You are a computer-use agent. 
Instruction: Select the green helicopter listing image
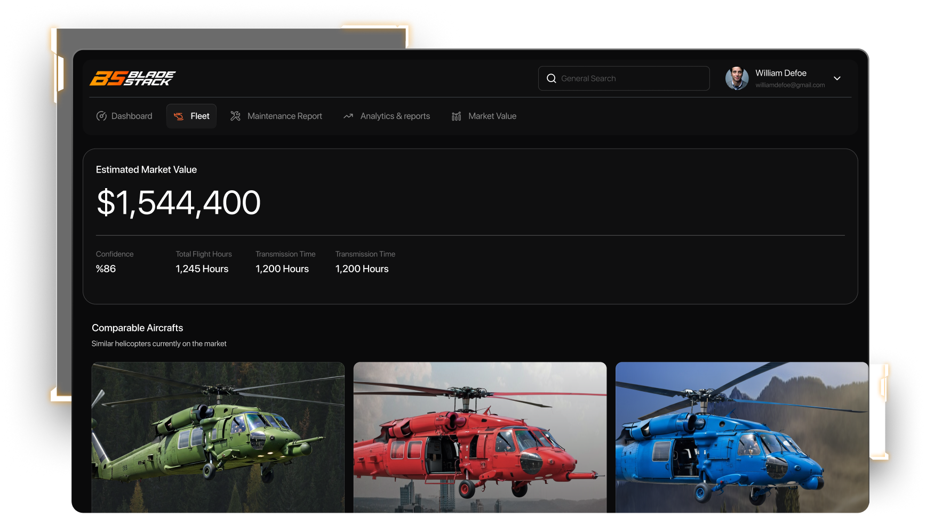[x=218, y=437]
